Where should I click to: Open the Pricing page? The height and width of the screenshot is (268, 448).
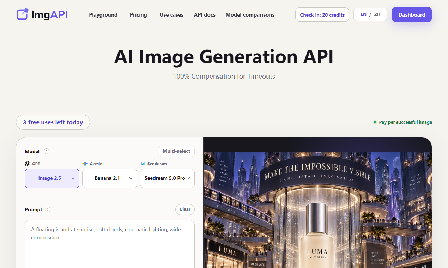point(138,15)
